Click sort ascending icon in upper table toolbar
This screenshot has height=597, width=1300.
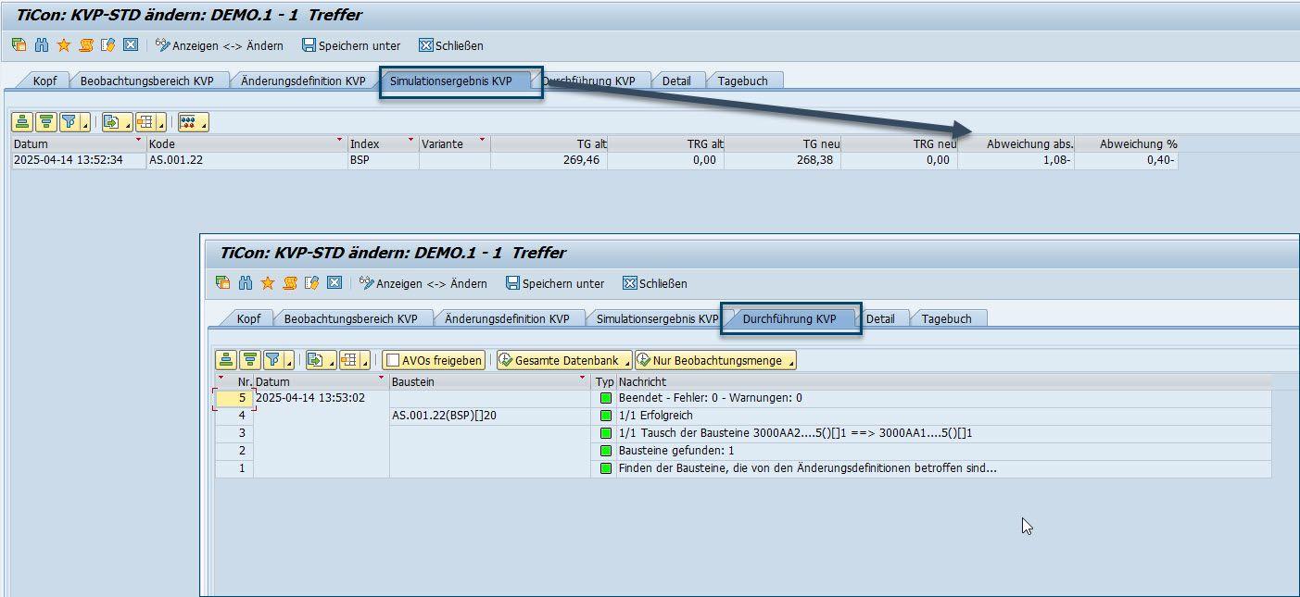pos(22,122)
